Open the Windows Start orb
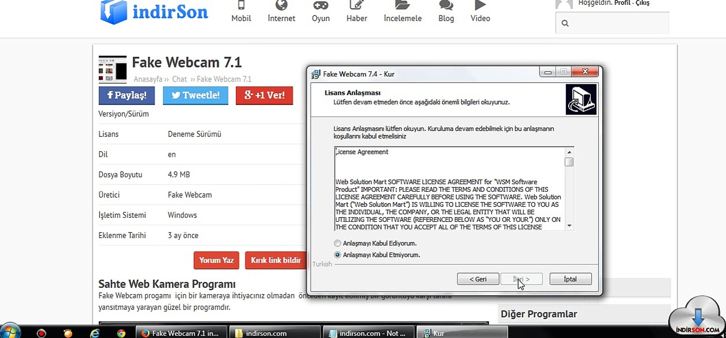726x338 pixels. point(10,331)
